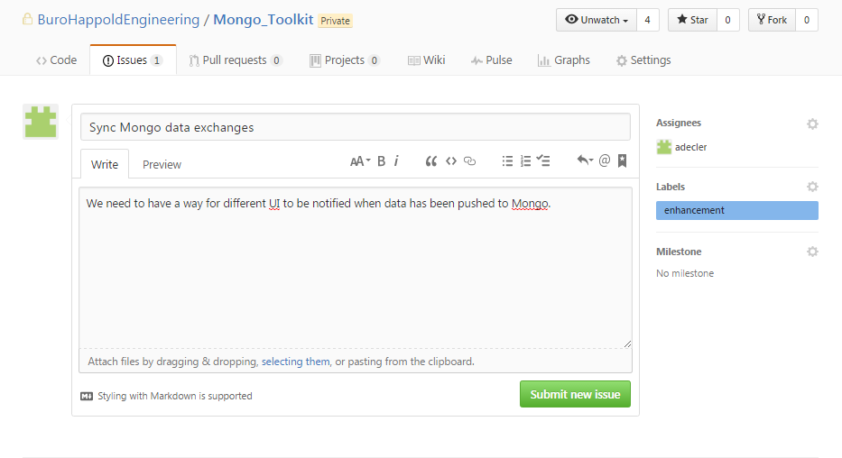Insert a task list
This screenshot has width=842, height=458.
[543, 160]
